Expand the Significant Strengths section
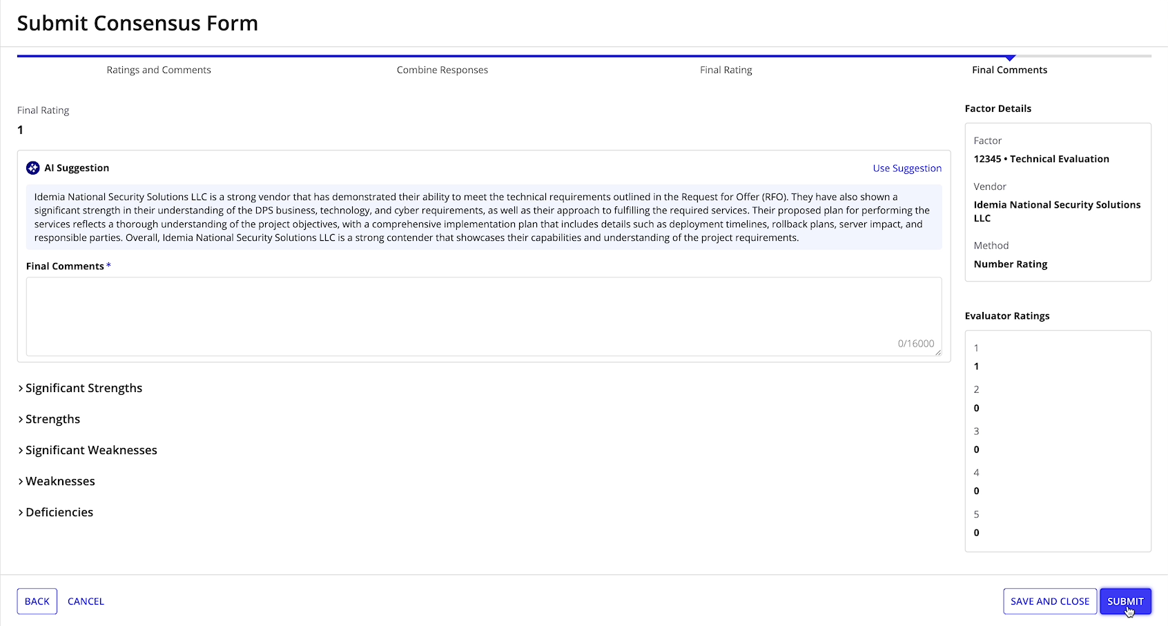 [80, 388]
